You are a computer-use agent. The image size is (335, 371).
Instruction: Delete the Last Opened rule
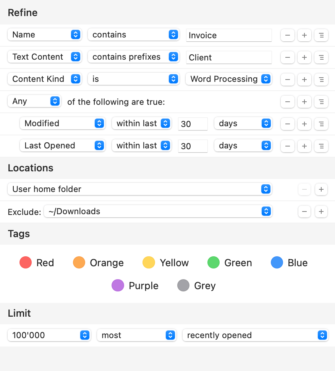(287, 146)
